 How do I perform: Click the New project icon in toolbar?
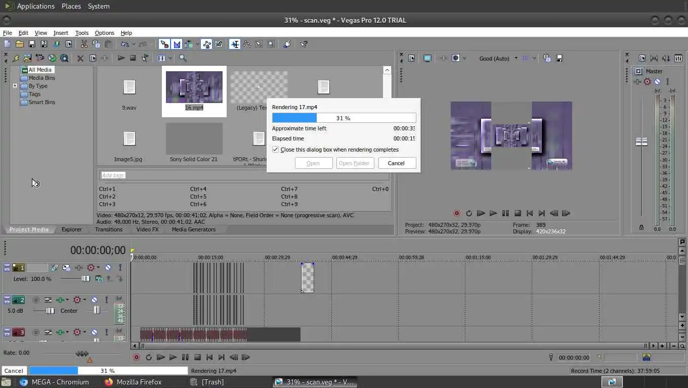8,44
